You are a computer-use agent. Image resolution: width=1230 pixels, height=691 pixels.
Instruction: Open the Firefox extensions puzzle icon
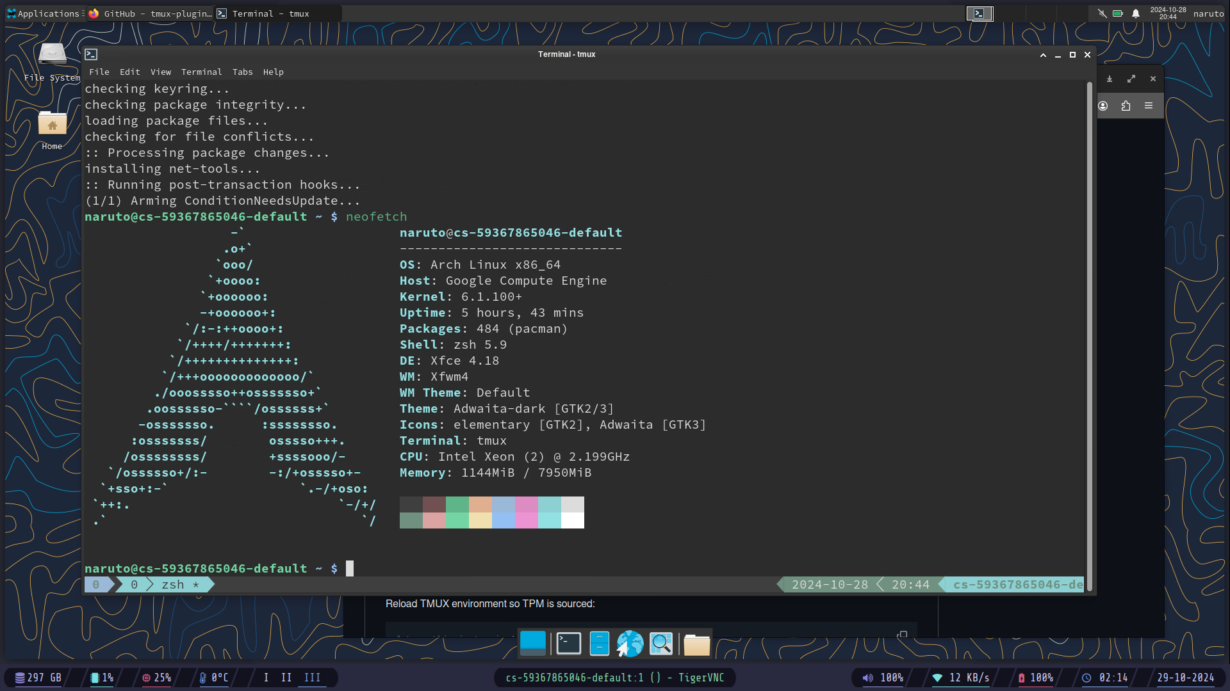pos(1126,106)
